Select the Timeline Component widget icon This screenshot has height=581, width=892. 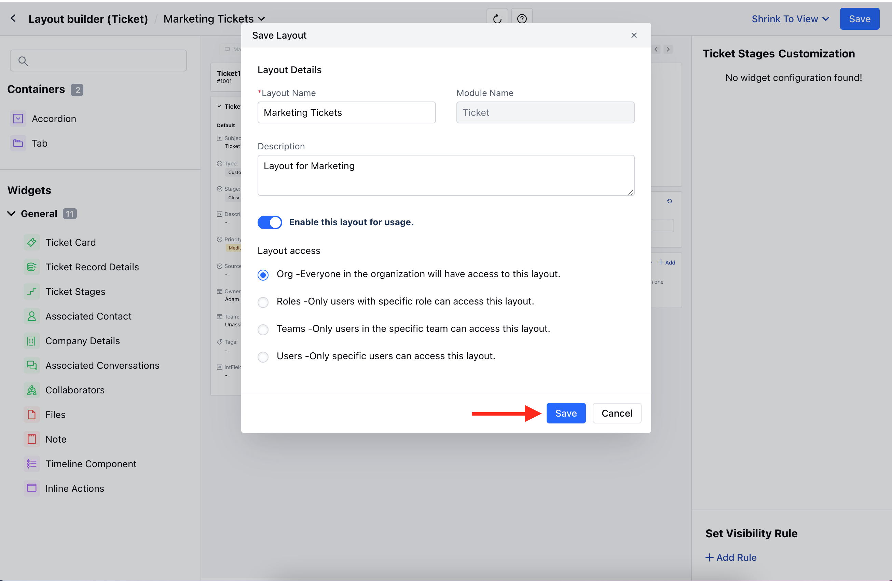pos(31,464)
